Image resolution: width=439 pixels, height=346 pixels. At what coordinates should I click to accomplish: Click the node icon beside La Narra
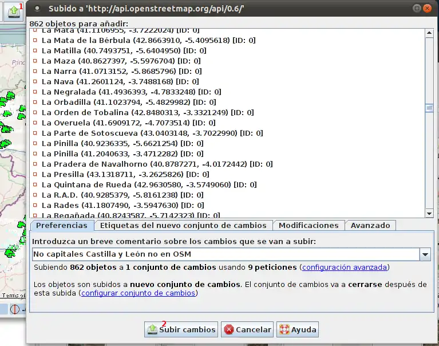tap(34, 72)
